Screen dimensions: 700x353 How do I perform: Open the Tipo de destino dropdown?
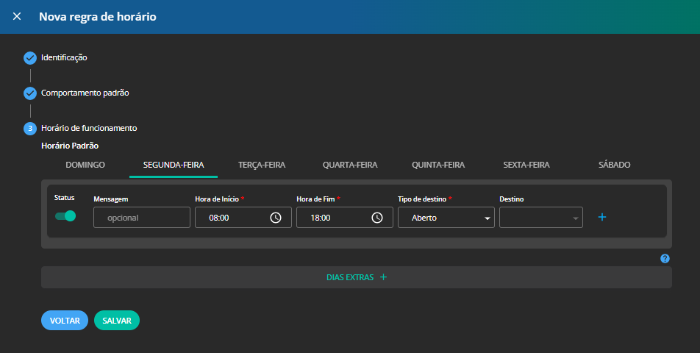pyautogui.click(x=446, y=218)
